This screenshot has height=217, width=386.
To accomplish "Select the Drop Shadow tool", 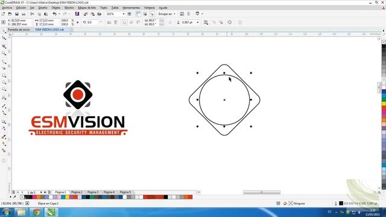I will (4, 122).
